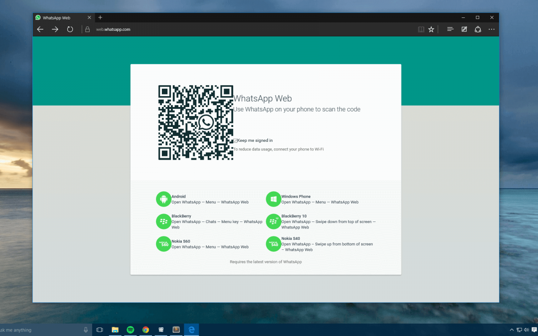Click the Windows Phone label text
Image resolution: width=538 pixels, height=336 pixels.
point(296,197)
